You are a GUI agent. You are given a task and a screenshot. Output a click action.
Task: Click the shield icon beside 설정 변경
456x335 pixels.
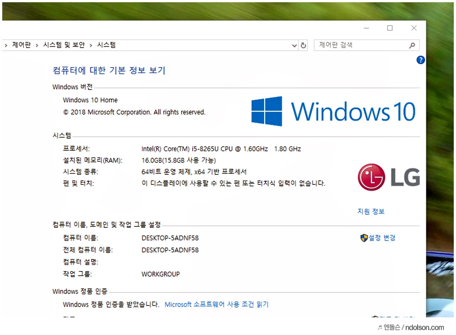tap(364, 238)
